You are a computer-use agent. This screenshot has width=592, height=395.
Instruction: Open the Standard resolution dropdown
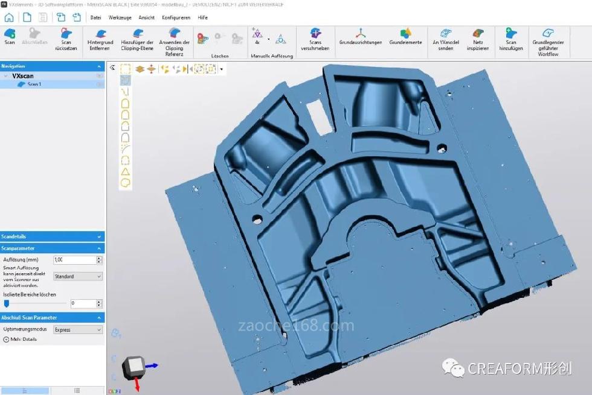78,276
